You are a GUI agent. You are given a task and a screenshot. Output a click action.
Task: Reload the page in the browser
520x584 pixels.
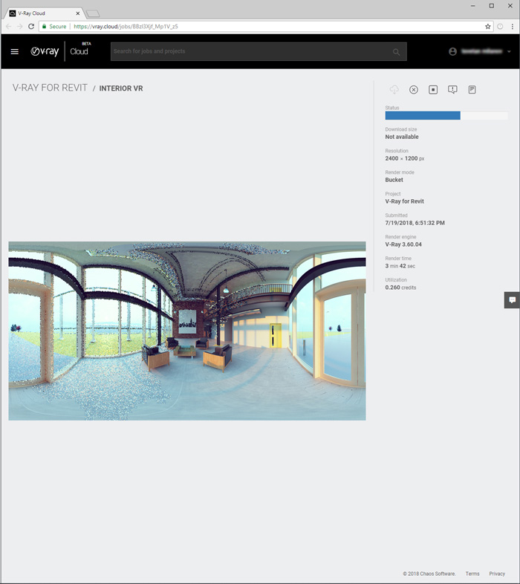(31, 26)
